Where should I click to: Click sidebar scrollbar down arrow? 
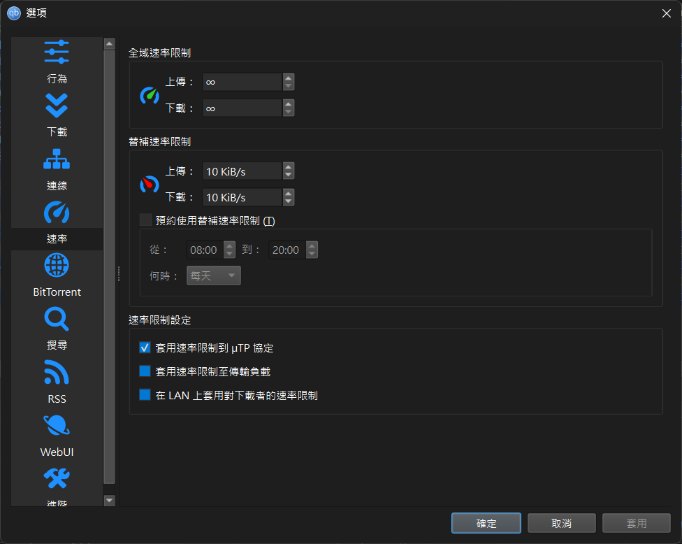pyautogui.click(x=110, y=501)
